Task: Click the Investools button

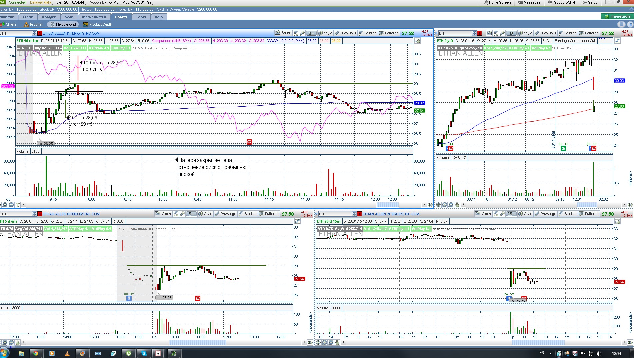Action: pyautogui.click(x=617, y=16)
